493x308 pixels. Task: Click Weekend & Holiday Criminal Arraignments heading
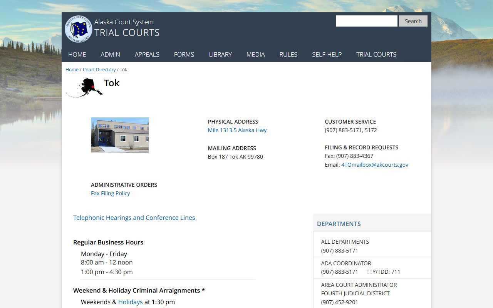pyautogui.click(x=139, y=290)
